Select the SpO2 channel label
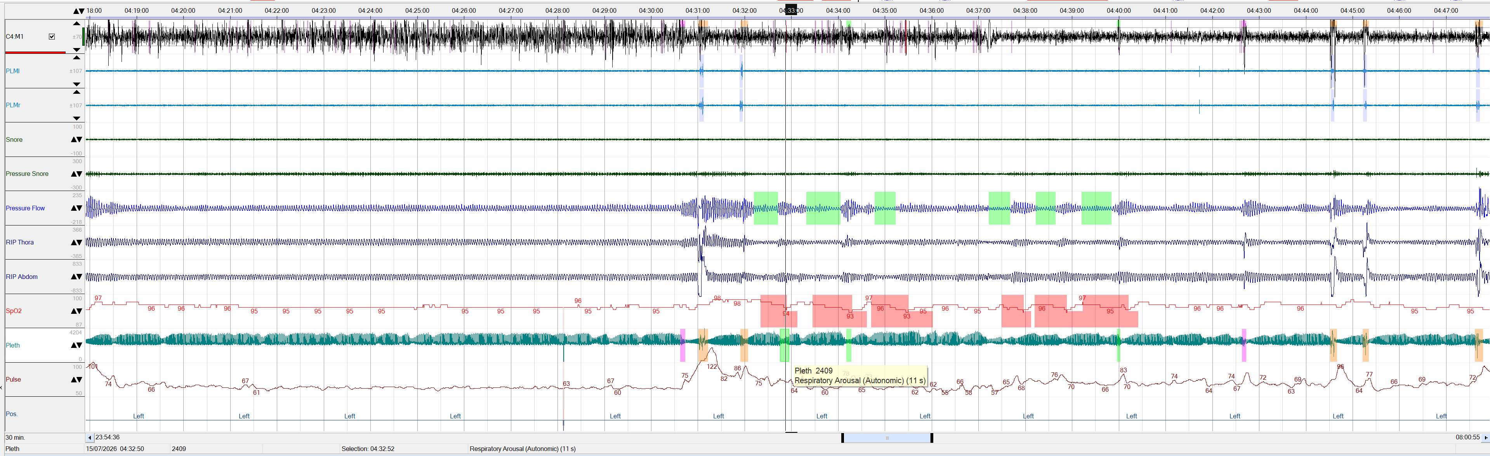 click(x=14, y=311)
